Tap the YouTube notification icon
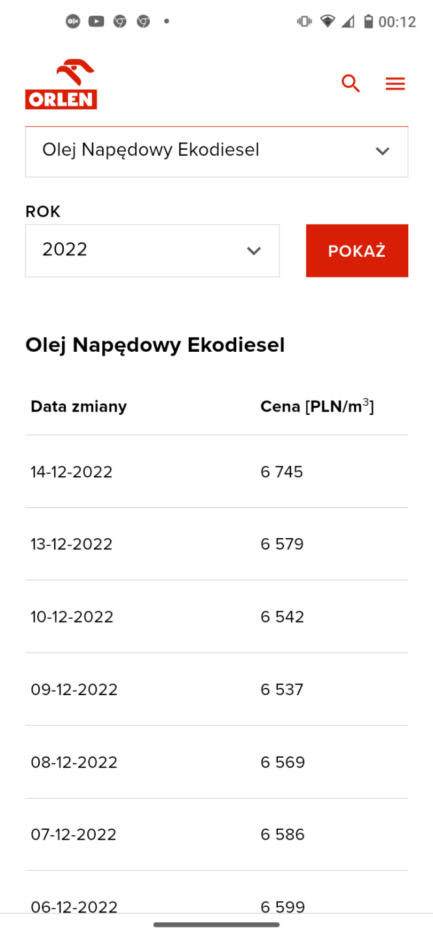 96,21
